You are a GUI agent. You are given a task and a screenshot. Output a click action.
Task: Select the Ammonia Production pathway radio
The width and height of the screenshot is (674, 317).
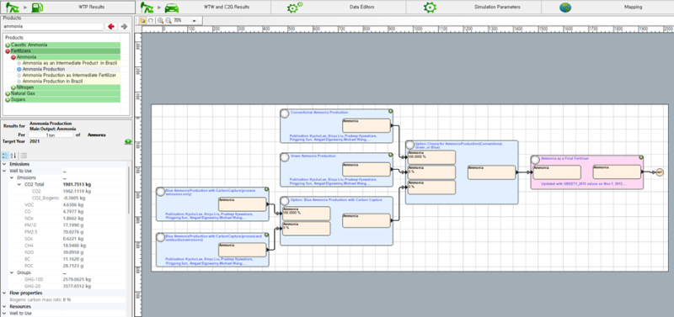19,69
